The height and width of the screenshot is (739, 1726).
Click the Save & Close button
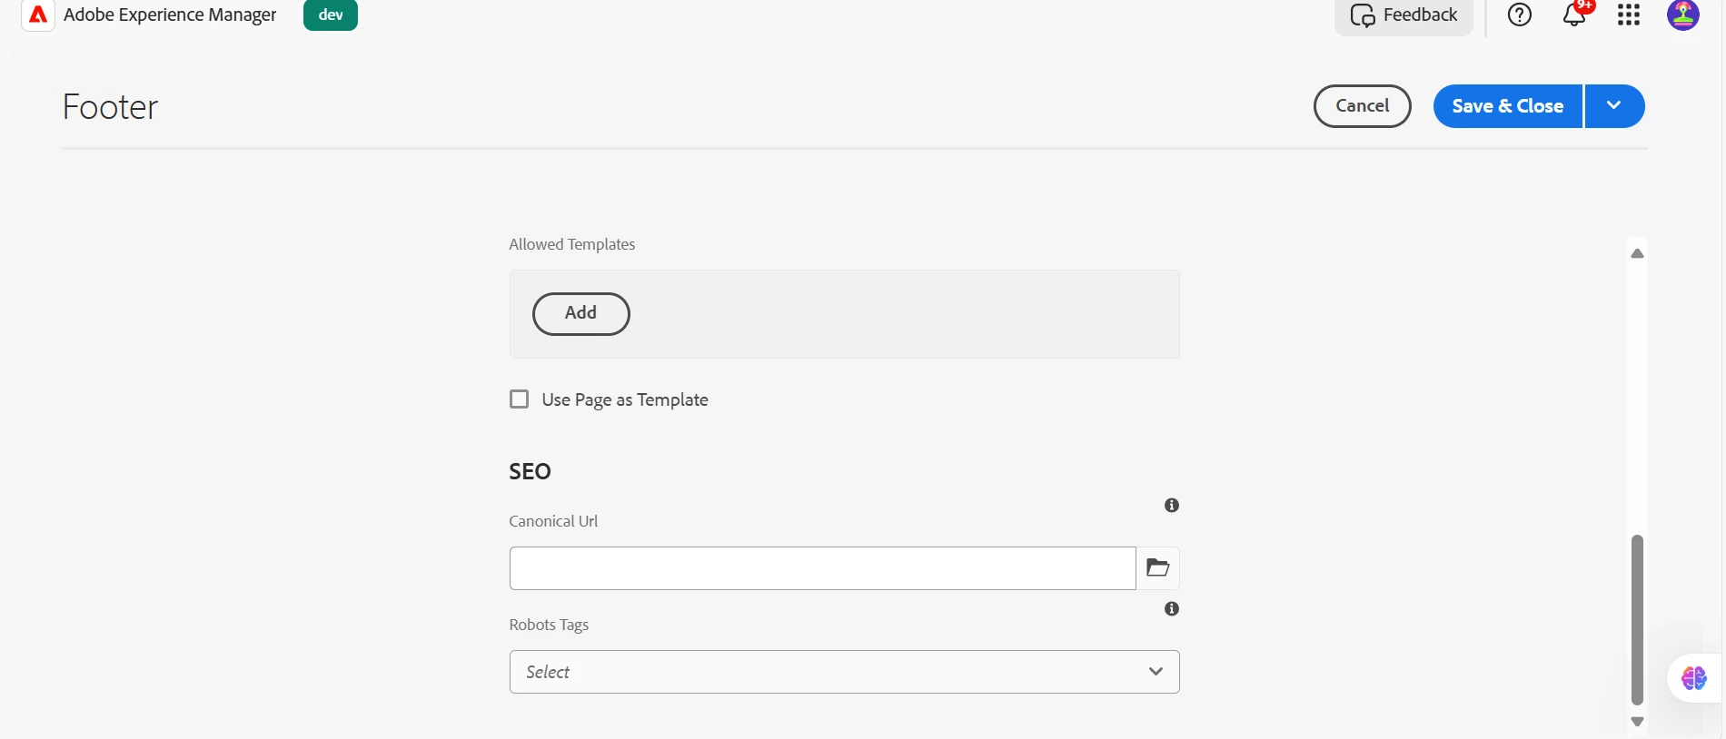[1507, 106]
